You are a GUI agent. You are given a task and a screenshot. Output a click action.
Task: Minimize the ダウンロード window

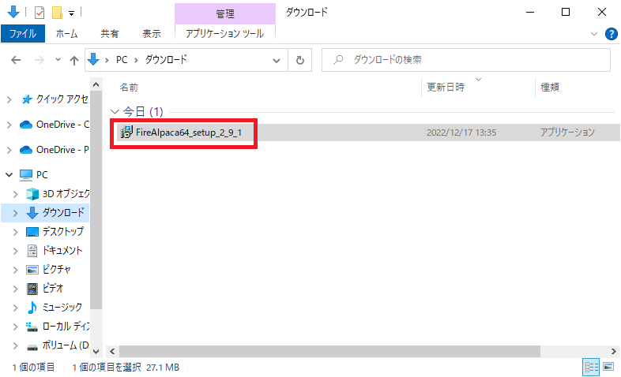(530, 13)
